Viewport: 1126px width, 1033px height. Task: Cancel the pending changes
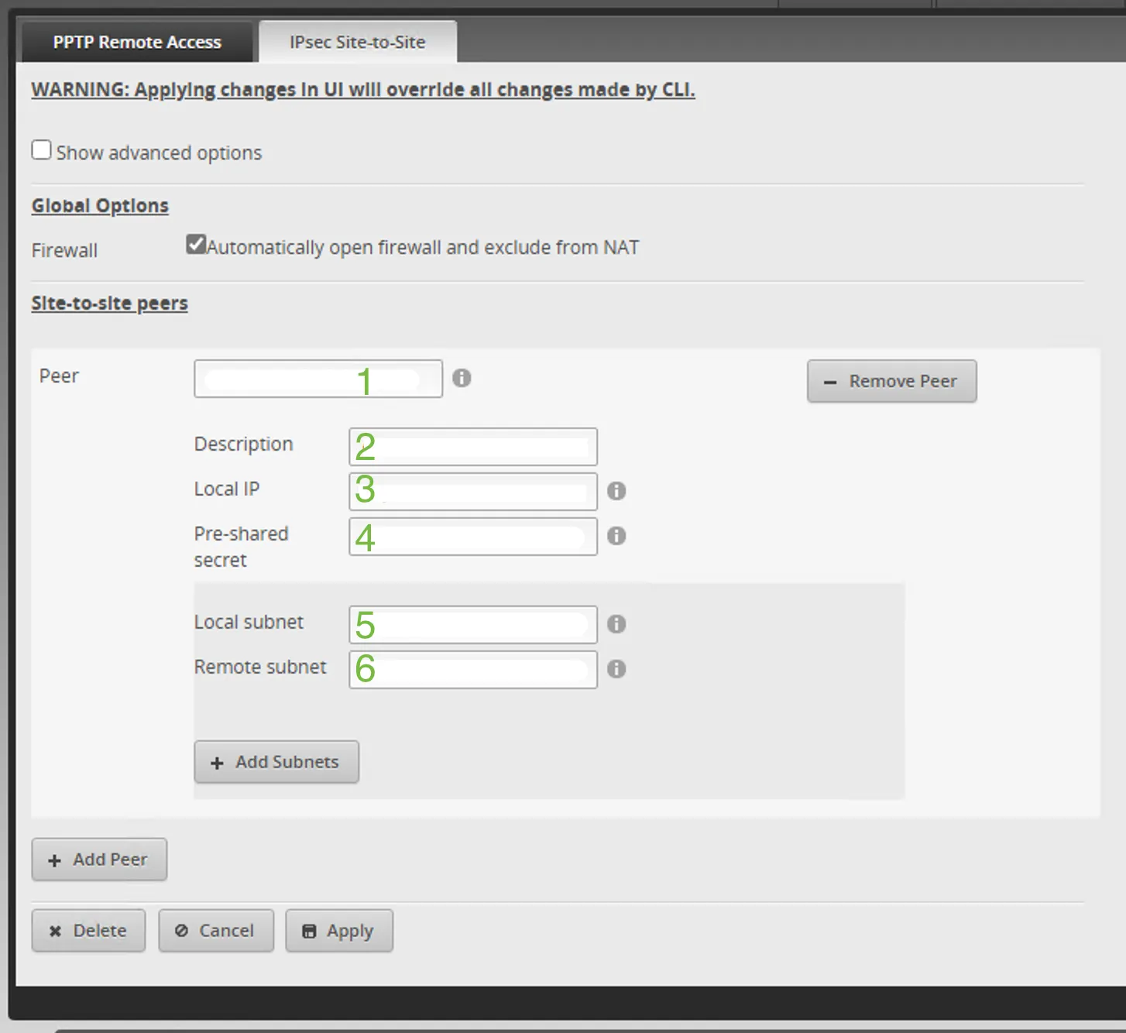tap(216, 931)
